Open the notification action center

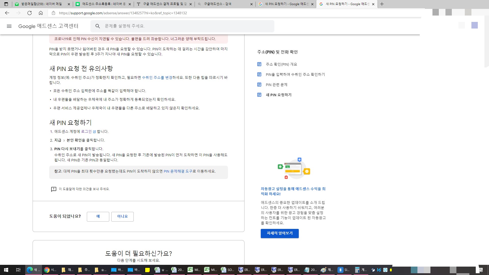point(481,270)
